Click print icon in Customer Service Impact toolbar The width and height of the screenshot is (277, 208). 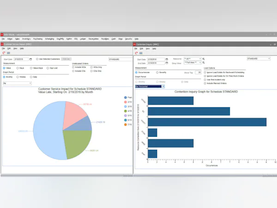pos(8,53)
